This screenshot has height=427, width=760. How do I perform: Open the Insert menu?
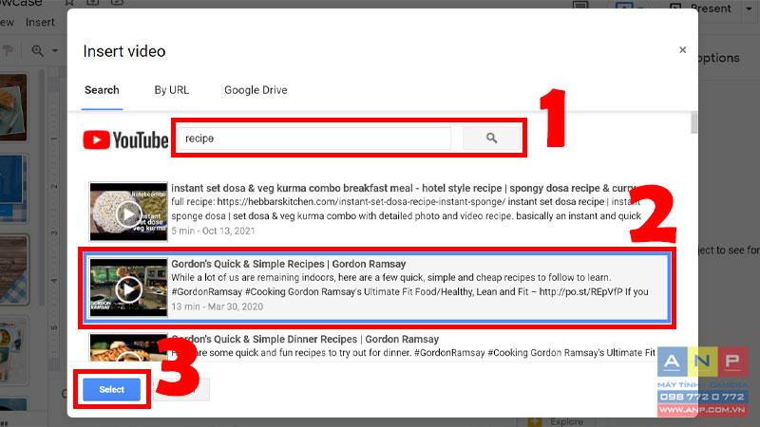pos(40,22)
